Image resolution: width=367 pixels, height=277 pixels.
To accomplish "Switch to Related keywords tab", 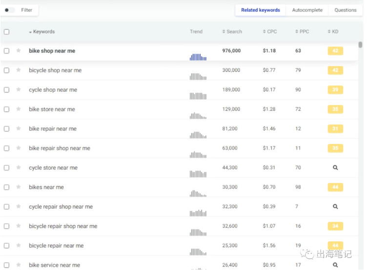I will 261,10.
